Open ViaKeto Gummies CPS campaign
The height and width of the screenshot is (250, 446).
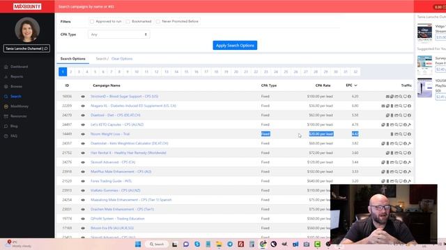pos(116,190)
